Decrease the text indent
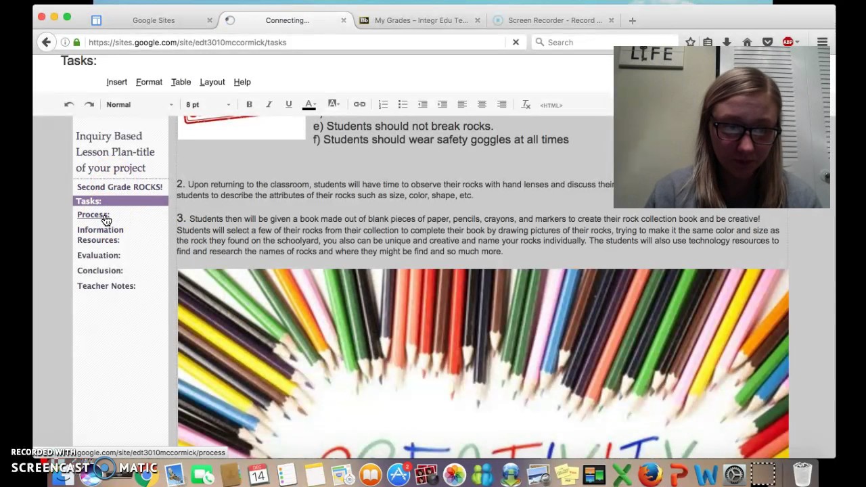The width and height of the screenshot is (866, 487). (x=422, y=105)
